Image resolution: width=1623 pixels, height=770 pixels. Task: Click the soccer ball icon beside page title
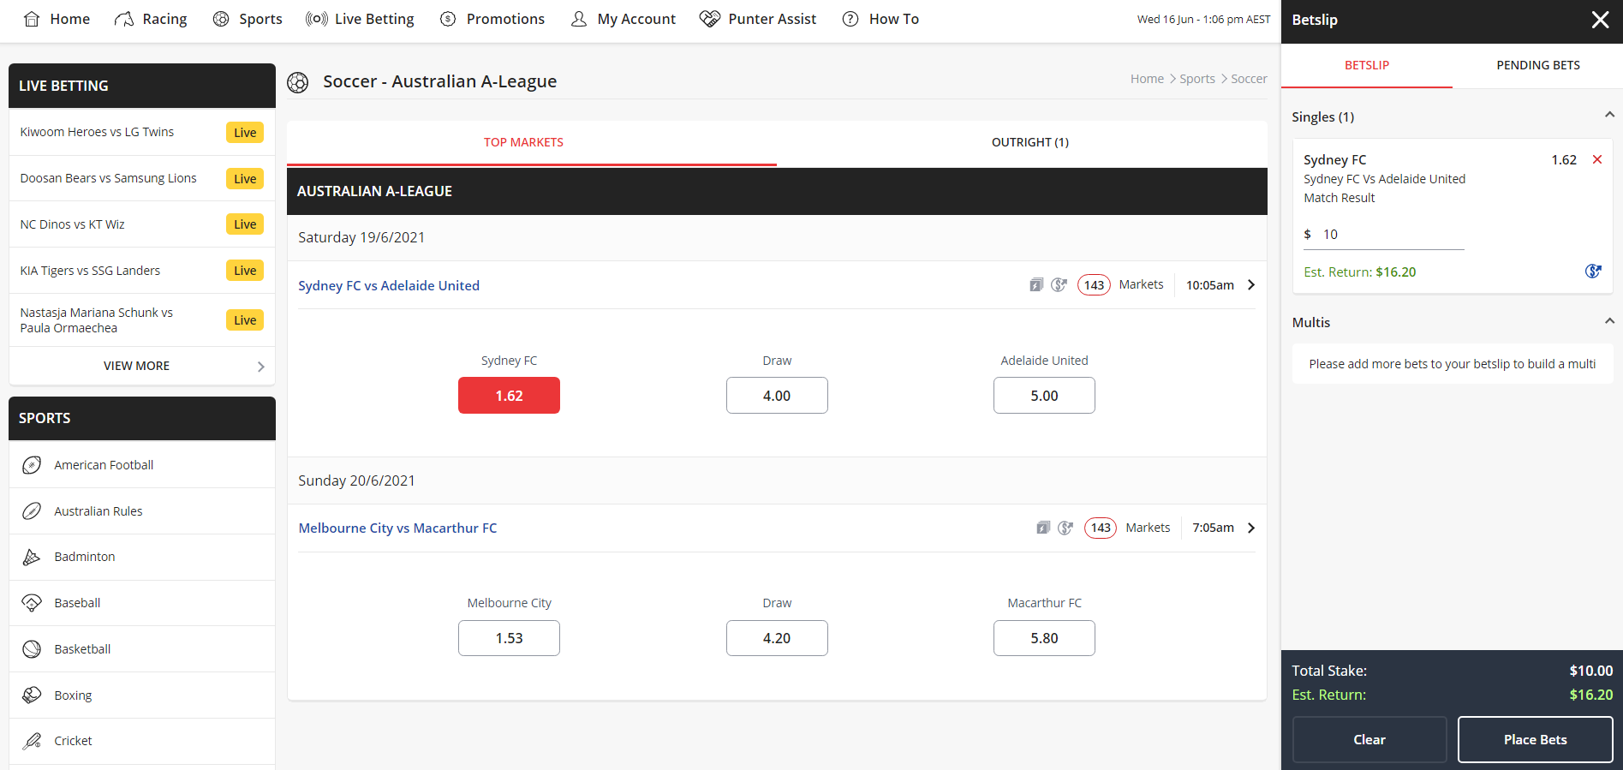pyautogui.click(x=298, y=82)
